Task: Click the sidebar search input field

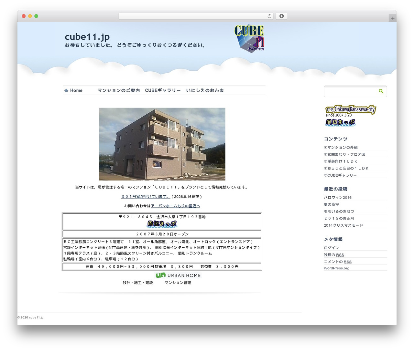Action: click(351, 91)
